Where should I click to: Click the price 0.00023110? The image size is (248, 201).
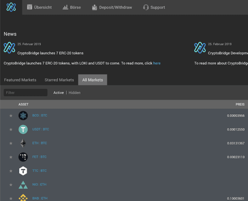coord(236,157)
